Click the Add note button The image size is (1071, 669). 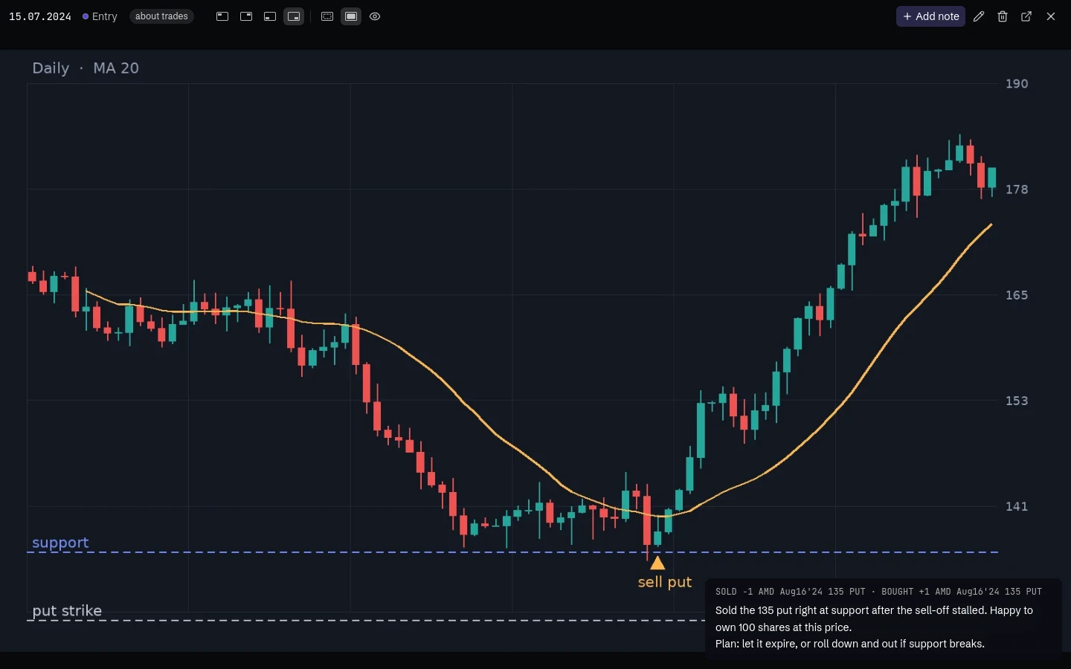[930, 16]
